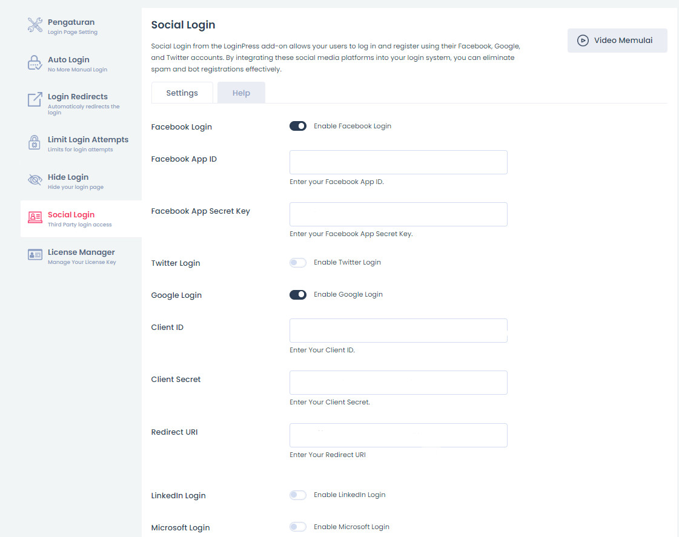This screenshot has width=679, height=537.
Task: Enable the Twitter Login toggle
Action: pos(298,262)
